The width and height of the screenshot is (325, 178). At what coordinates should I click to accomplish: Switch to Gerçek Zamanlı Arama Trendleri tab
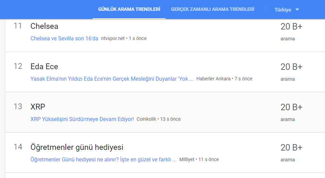[213, 9]
